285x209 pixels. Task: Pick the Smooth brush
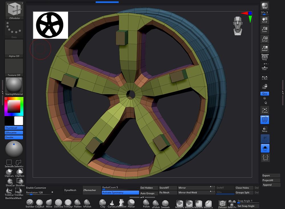click(165, 204)
